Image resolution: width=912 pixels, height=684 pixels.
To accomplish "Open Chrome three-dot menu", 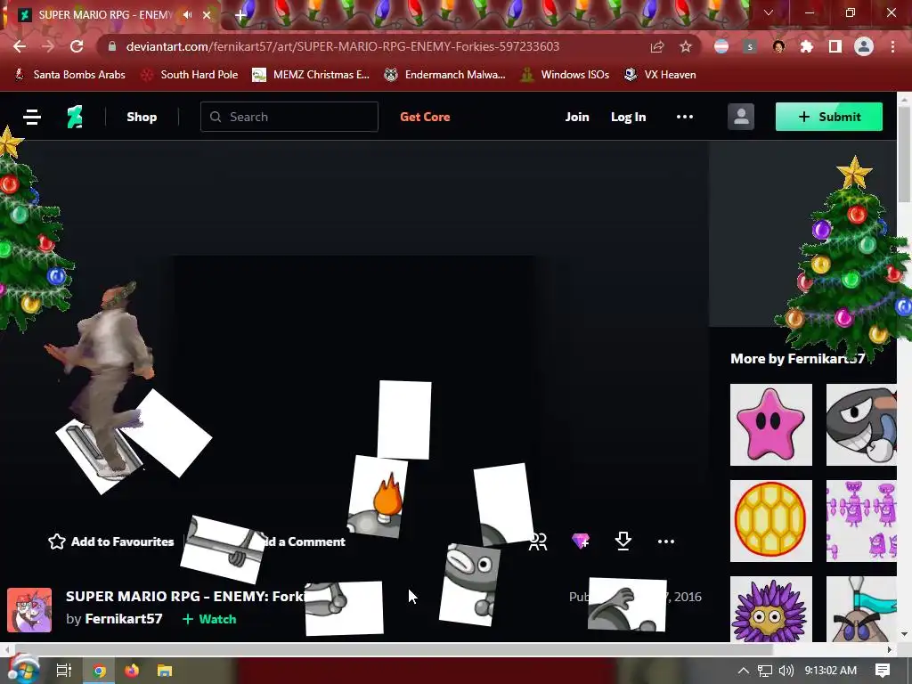I will pos(892,46).
